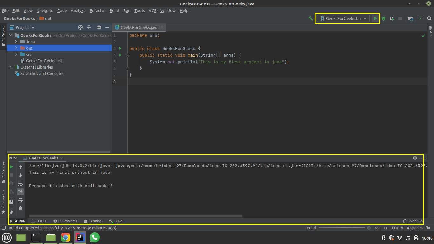Click the Debug bug icon in top toolbar
Image resolution: width=434 pixels, height=244 pixels.
pos(383,18)
